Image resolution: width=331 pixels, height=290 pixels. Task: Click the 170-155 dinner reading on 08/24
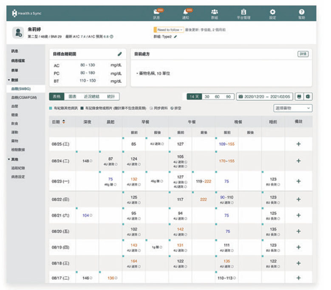point(227,161)
